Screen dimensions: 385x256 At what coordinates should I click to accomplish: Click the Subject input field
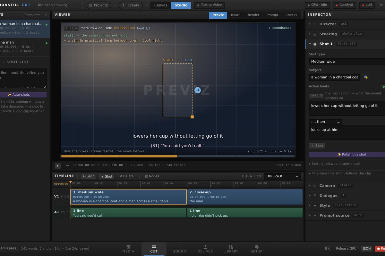[334, 77]
